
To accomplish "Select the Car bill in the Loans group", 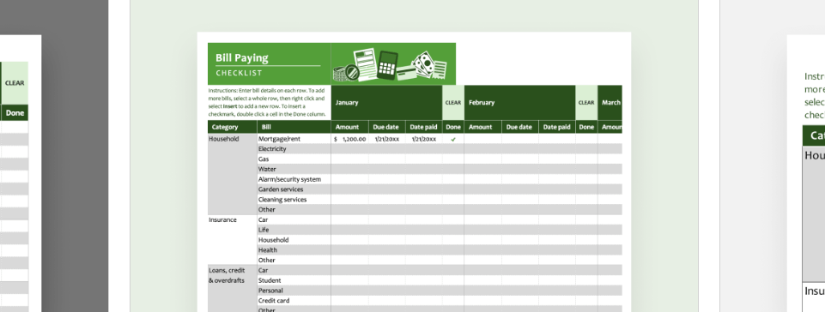I will tap(294, 270).
